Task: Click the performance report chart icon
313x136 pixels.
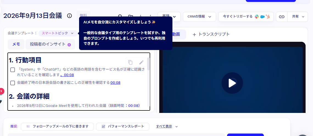Action: tap(104, 126)
